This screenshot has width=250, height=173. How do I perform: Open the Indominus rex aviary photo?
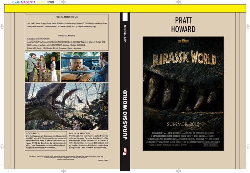pyautogui.click(x=67, y=106)
